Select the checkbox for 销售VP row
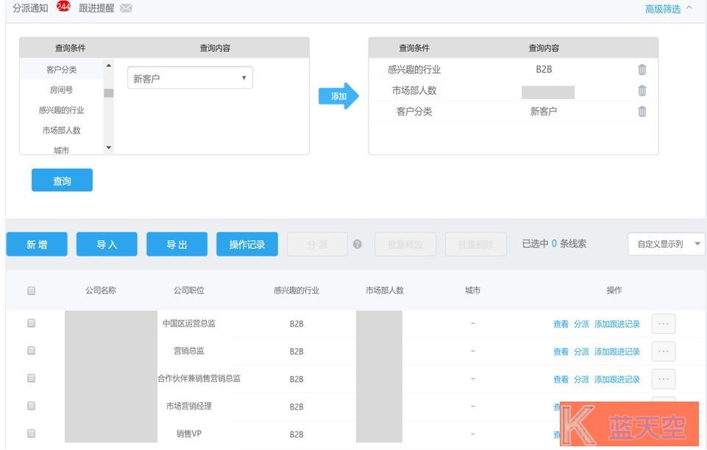 point(31,434)
